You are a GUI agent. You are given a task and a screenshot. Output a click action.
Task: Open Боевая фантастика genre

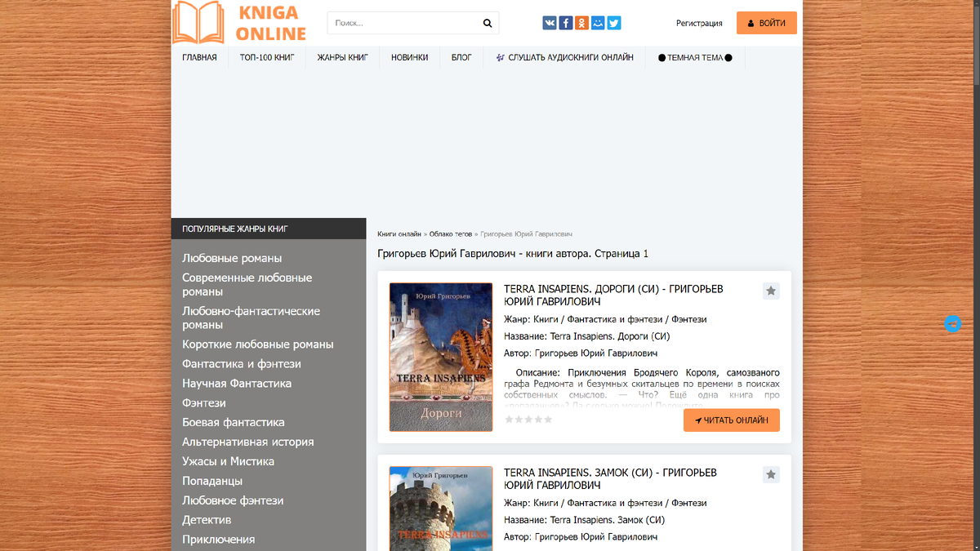pos(233,423)
